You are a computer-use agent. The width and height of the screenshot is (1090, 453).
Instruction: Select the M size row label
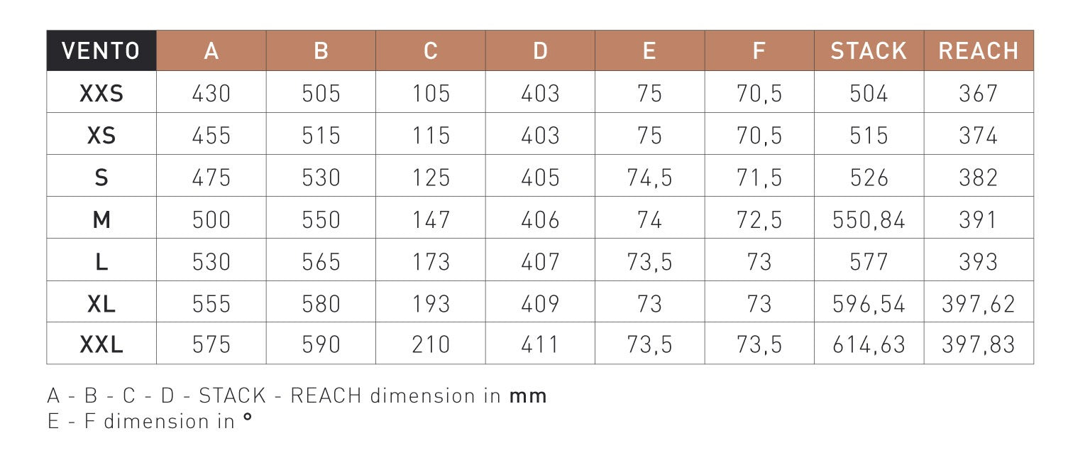click(x=101, y=219)
